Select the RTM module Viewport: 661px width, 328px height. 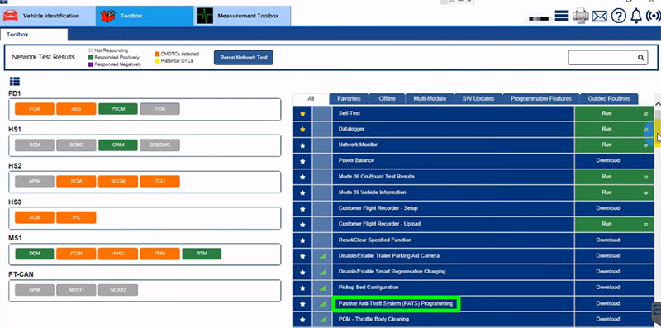(x=202, y=254)
